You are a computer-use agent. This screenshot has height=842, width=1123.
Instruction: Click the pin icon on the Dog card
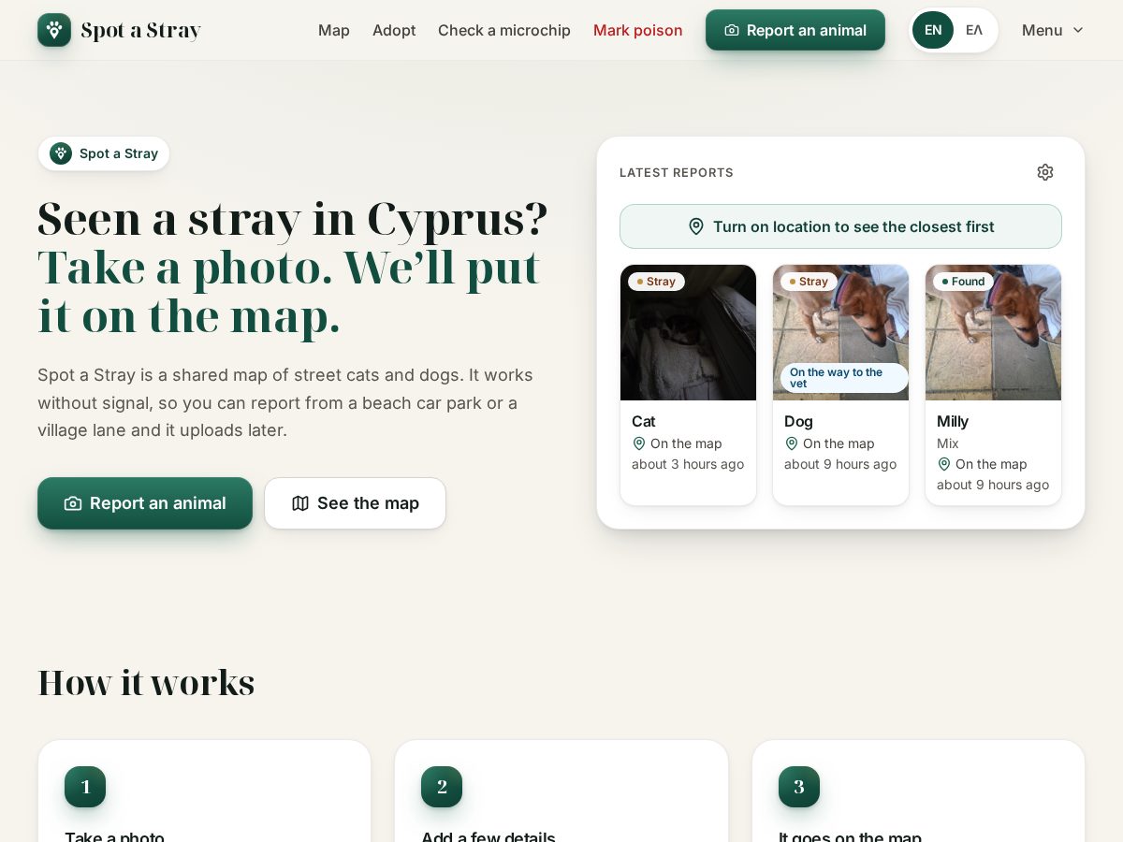pos(792,443)
